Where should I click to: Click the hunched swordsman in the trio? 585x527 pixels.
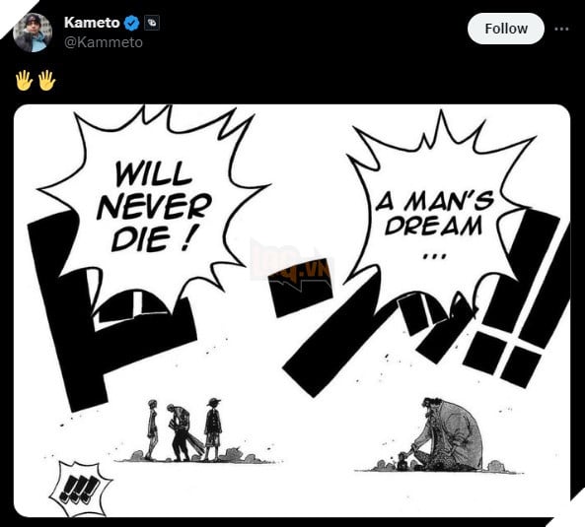pyautogui.click(x=183, y=432)
